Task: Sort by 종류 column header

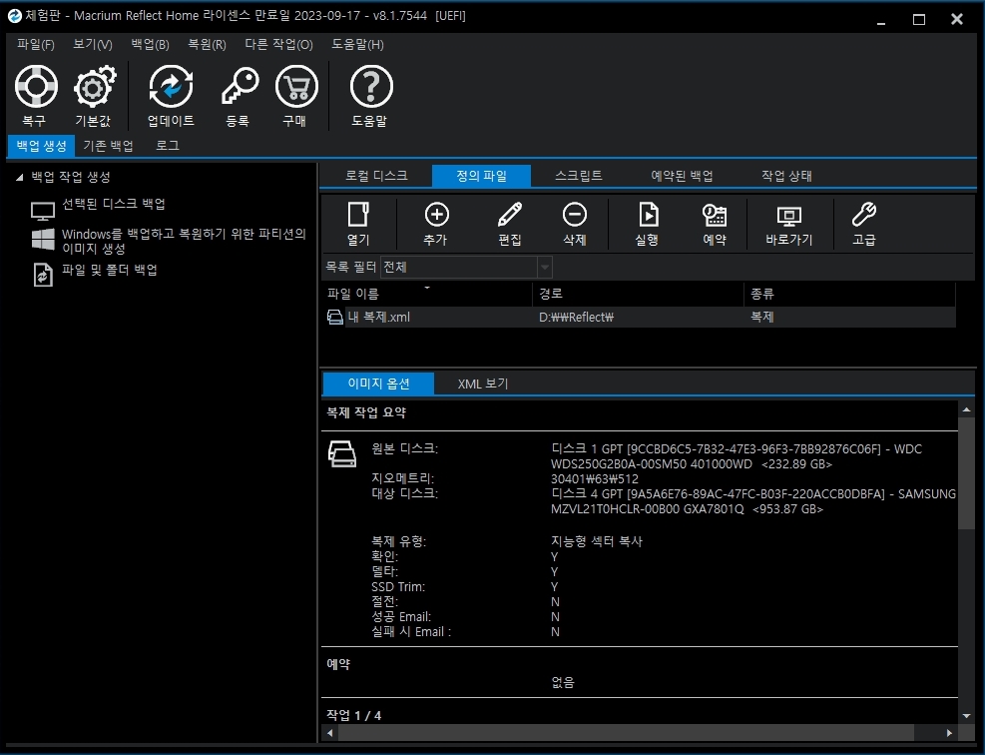Action: click(x=850, y=294)
